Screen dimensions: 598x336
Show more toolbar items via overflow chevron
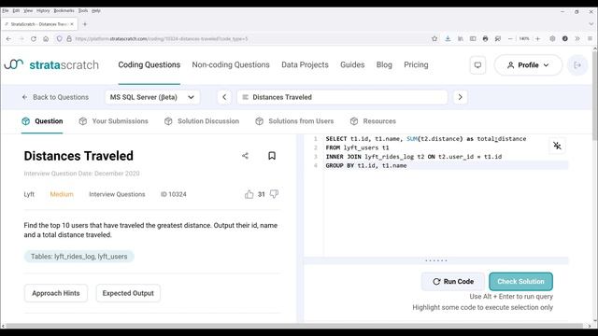coord(577,39)
